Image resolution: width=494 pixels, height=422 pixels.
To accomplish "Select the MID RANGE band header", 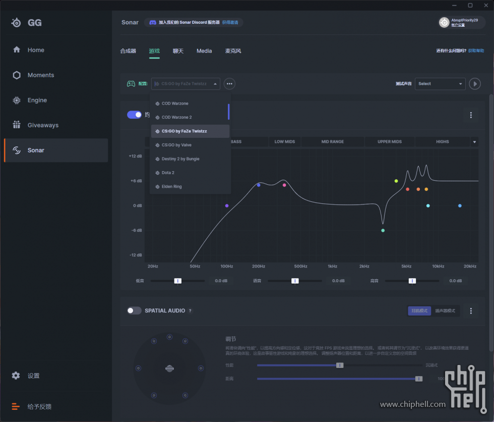I will pyautogui.click(x=332, y=142).
